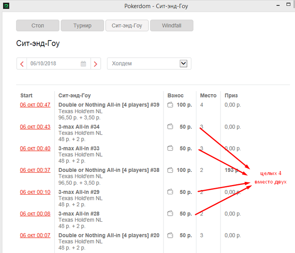
Task: Select the 3-max All-In #33 title
Action: 79,148
